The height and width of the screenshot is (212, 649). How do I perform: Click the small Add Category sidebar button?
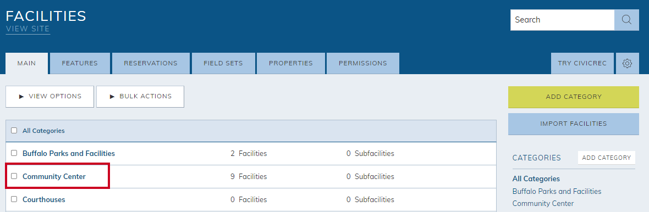tap(606, 158)
